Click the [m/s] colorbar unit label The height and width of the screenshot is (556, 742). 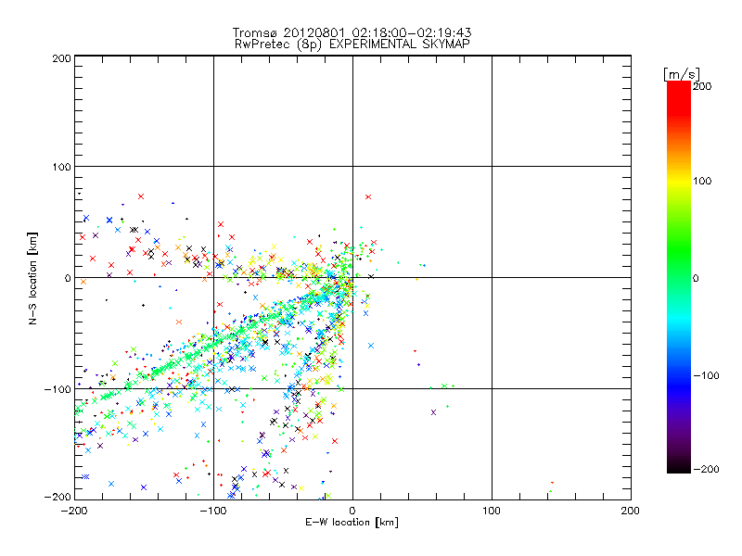(x=681, y=73)
